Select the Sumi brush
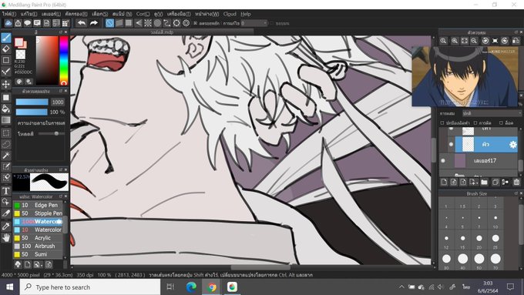The height and width of the screenshot is (295, 524). point(38,254)
